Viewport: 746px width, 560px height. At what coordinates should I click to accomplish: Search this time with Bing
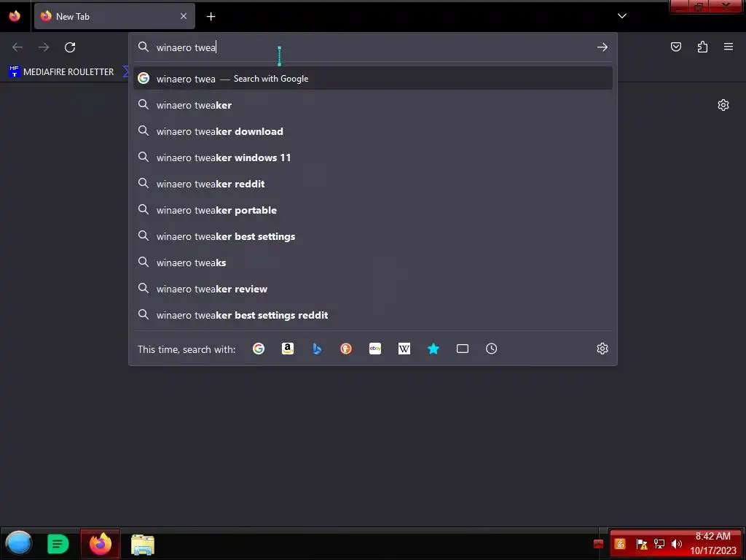(317, 349)
